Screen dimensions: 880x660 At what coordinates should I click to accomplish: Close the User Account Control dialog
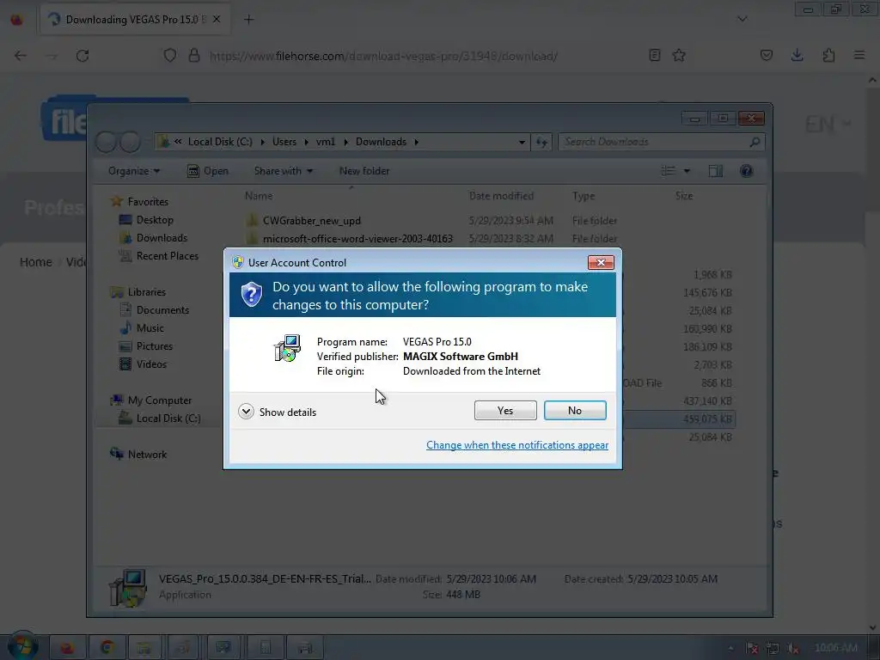[601, 263]
